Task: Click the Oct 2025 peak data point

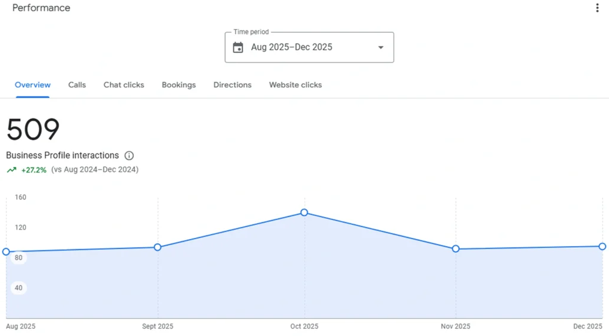Action: click(x=304, y=212)
